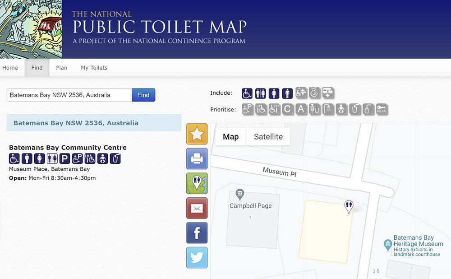
Task: Prioritise sharps disposal filter icon
Action: (x=314, y=109)
